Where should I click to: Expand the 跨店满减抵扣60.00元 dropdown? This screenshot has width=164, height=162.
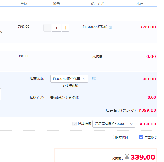point(114,124)
